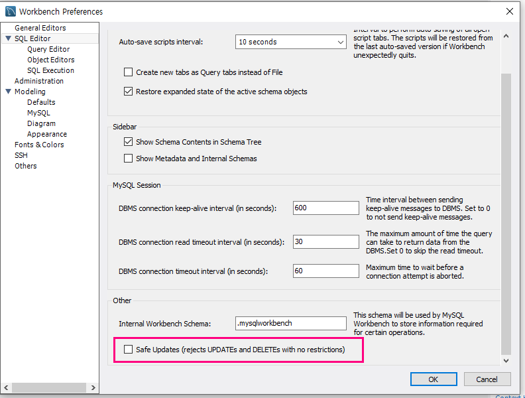This screenshot has width=525, height=398.
Task: Open Object Editors preferences page
Action: (x=51, y=60)
